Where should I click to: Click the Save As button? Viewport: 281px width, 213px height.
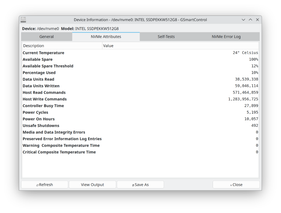tap(140, 185)
